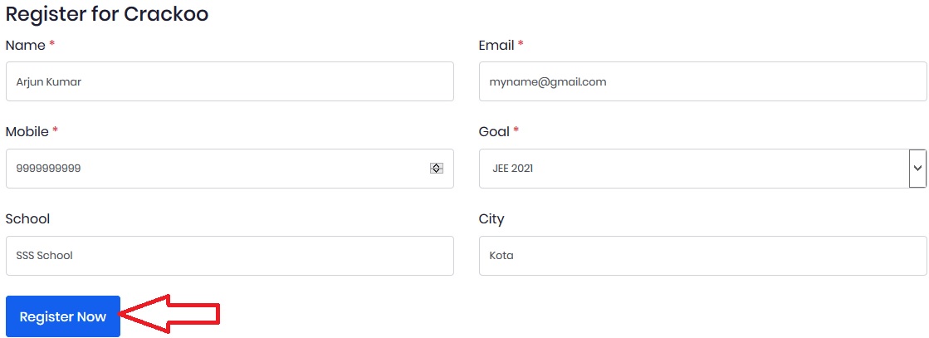Click the Name input field
Image resolution: width=929 pixels, height=338 pixels.
click(x=230, y=81)
